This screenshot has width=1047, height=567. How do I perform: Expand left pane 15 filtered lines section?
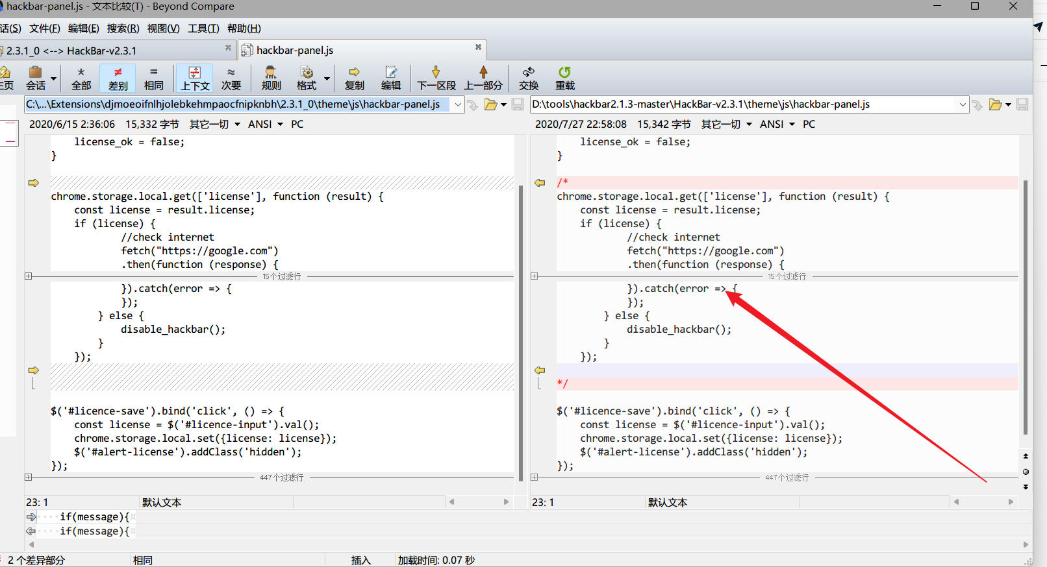pos(28,276)
